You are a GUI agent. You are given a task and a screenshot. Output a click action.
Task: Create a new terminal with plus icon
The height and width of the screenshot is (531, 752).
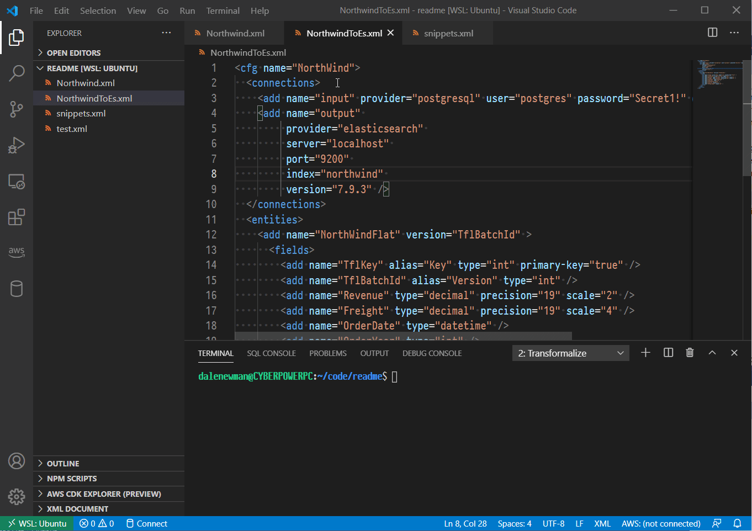click(x=645, y=353)
